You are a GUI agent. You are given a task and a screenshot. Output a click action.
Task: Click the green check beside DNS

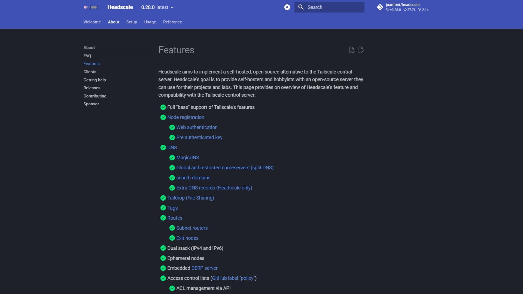click(x=163, y=148)
